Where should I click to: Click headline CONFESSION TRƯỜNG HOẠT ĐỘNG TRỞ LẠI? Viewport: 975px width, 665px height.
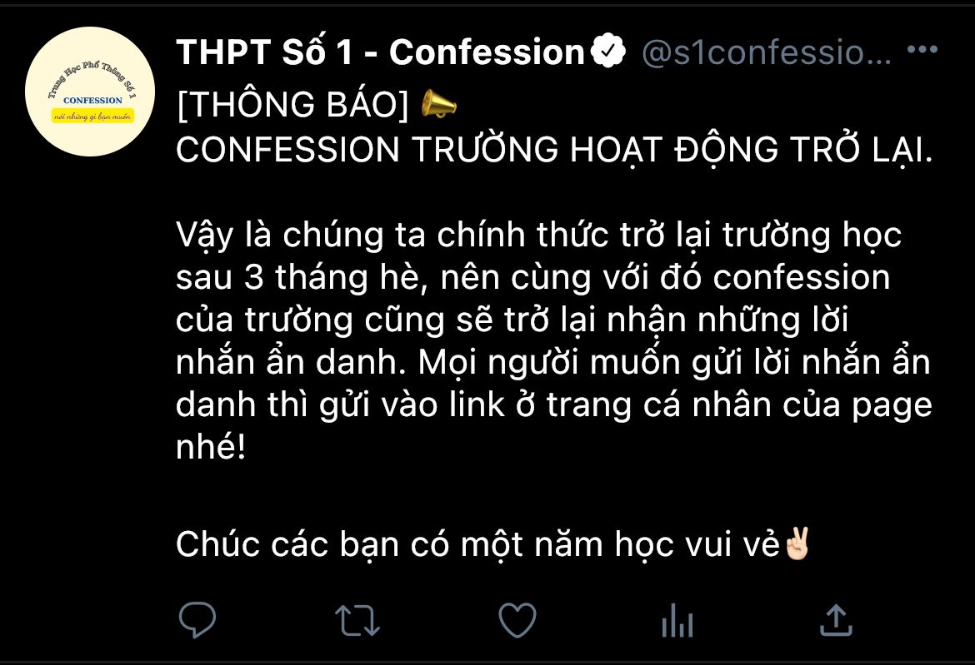coord(555,150)
